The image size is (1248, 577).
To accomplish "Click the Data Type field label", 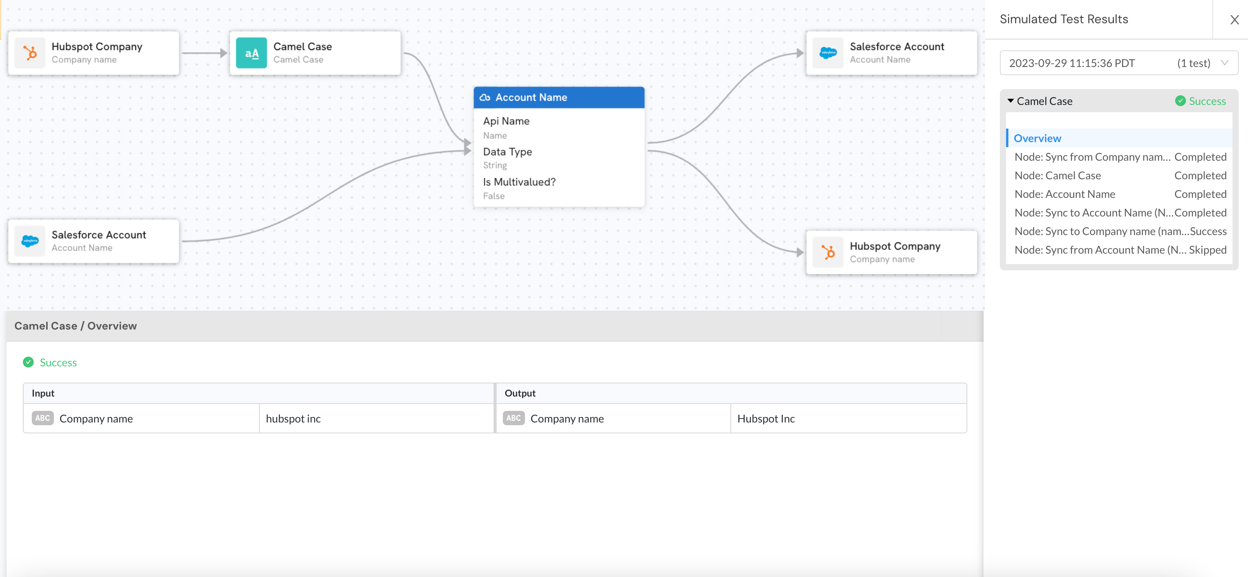I will tap(507, 151).
